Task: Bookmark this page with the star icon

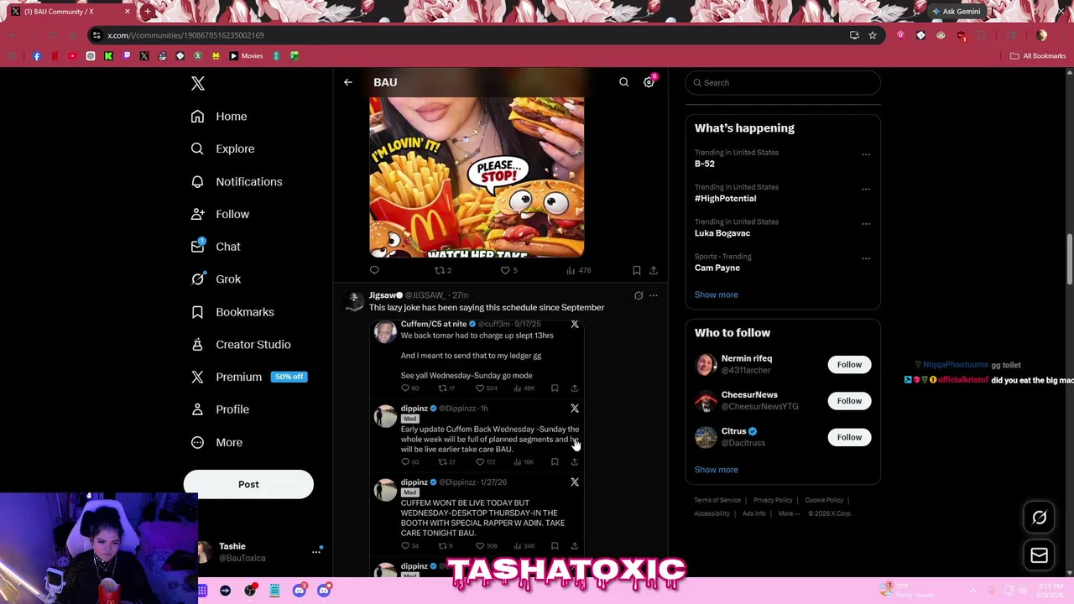Action: [873, 35]
